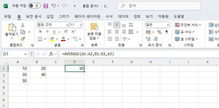Toggle Middle Align button
The image size is (219, 108).
117,25
